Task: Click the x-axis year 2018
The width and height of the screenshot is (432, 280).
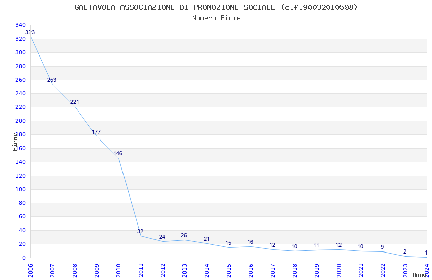Action: [x=295, y=271]
